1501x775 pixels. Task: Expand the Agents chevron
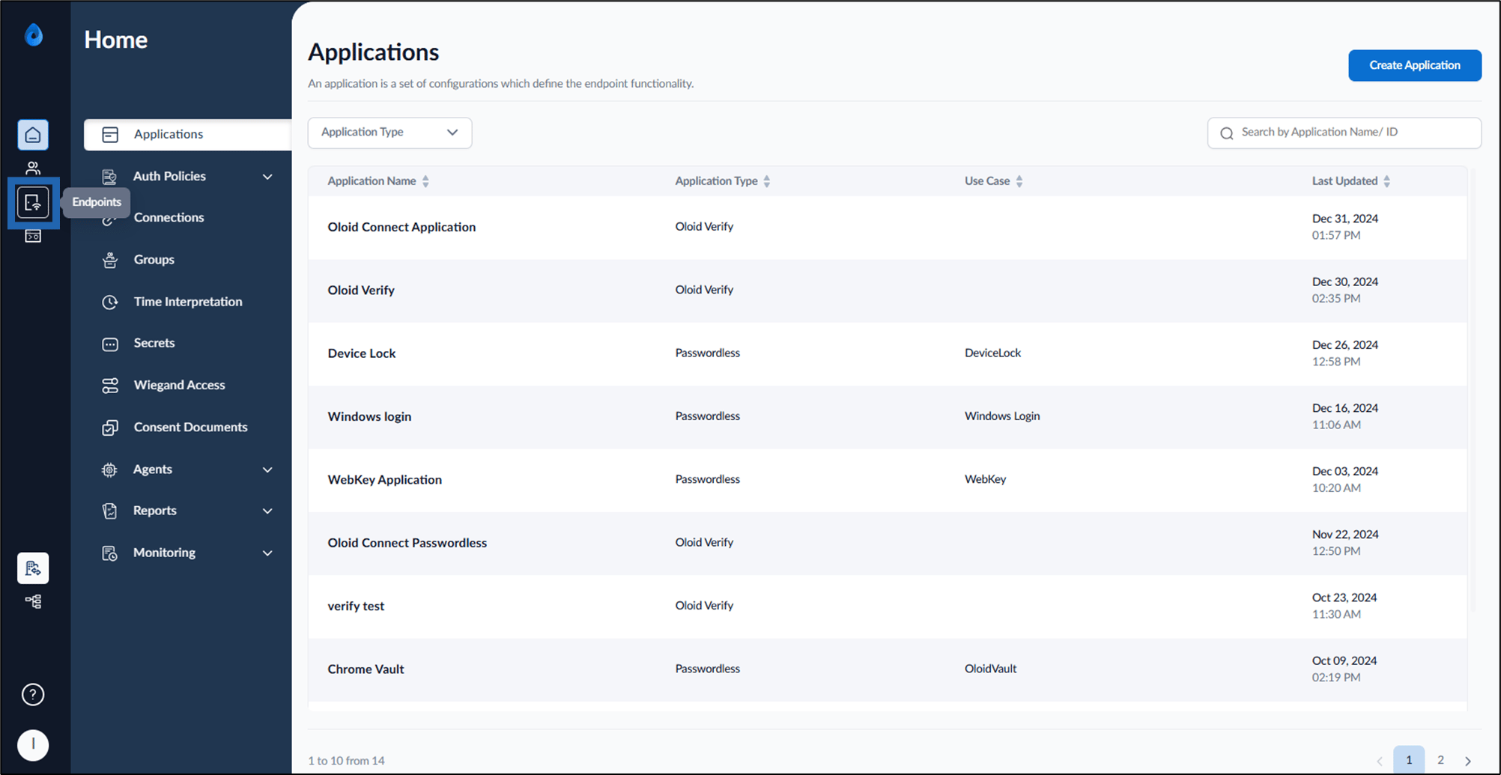click(267, 469)
